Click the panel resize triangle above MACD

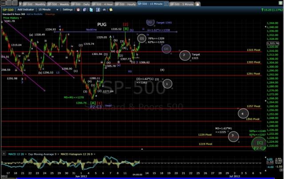[x=142, y=149]
